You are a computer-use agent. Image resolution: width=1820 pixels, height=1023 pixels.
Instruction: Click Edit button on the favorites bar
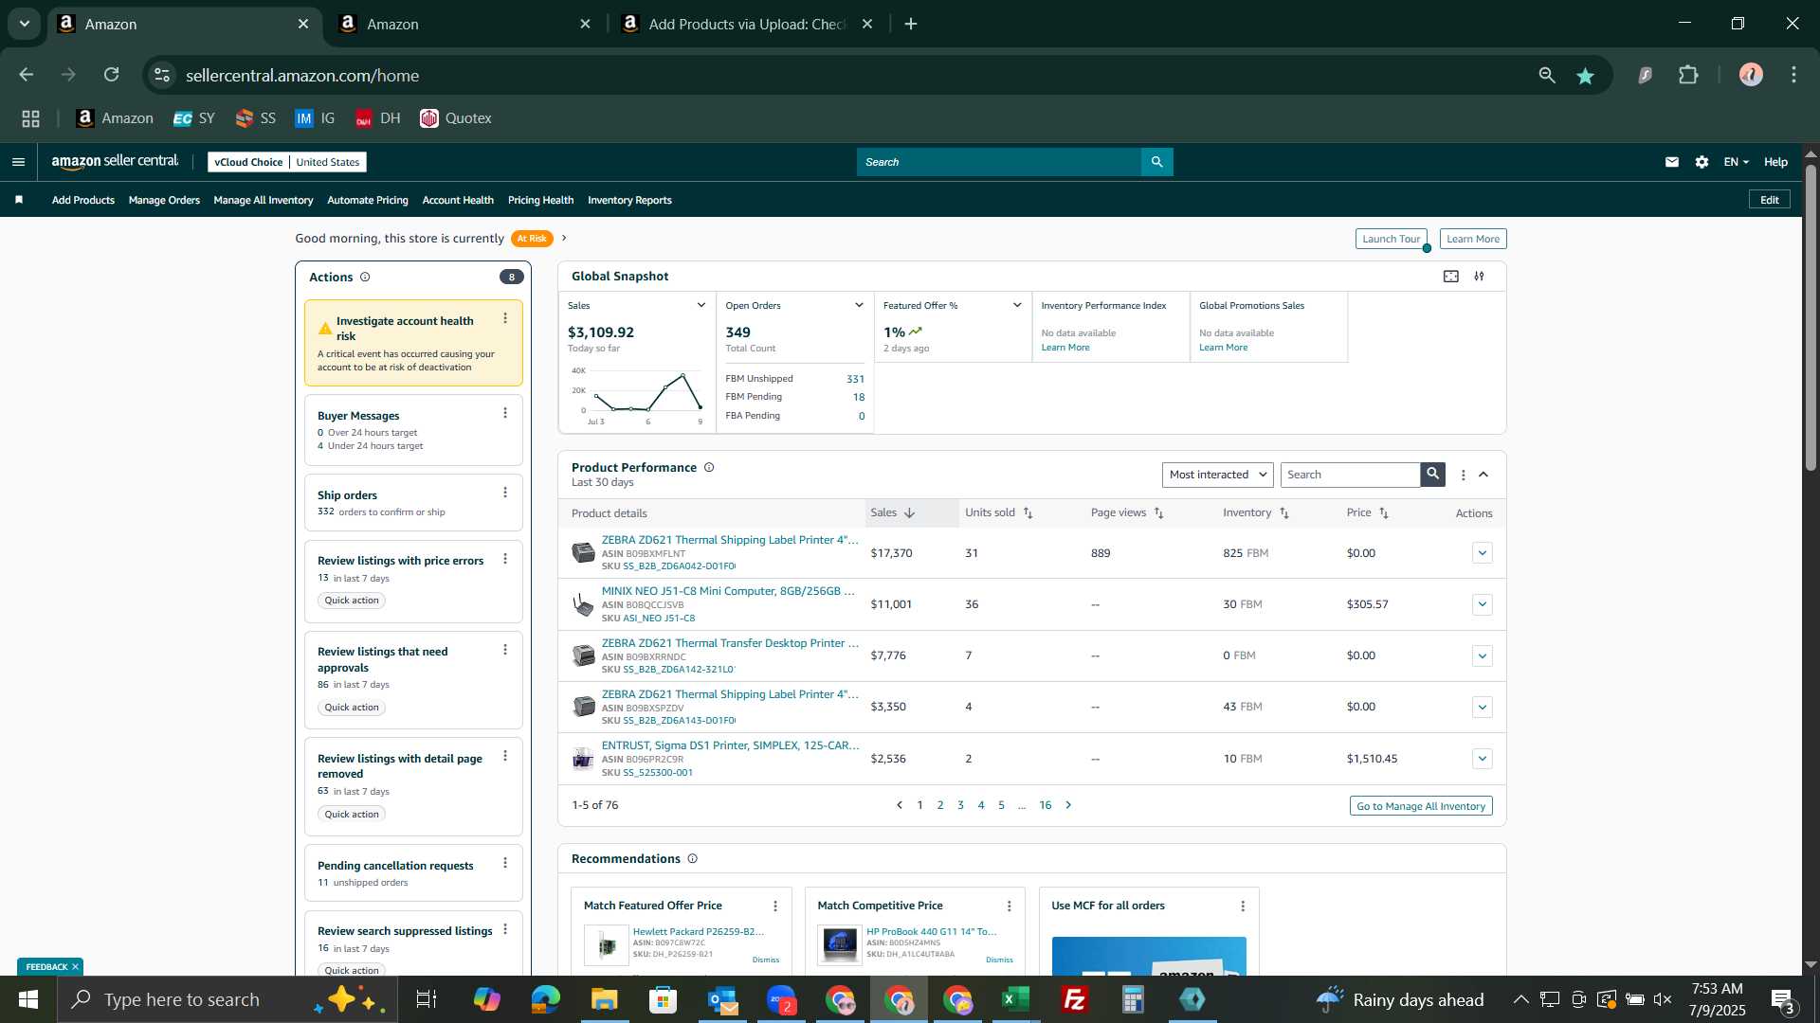(1770, 200)
